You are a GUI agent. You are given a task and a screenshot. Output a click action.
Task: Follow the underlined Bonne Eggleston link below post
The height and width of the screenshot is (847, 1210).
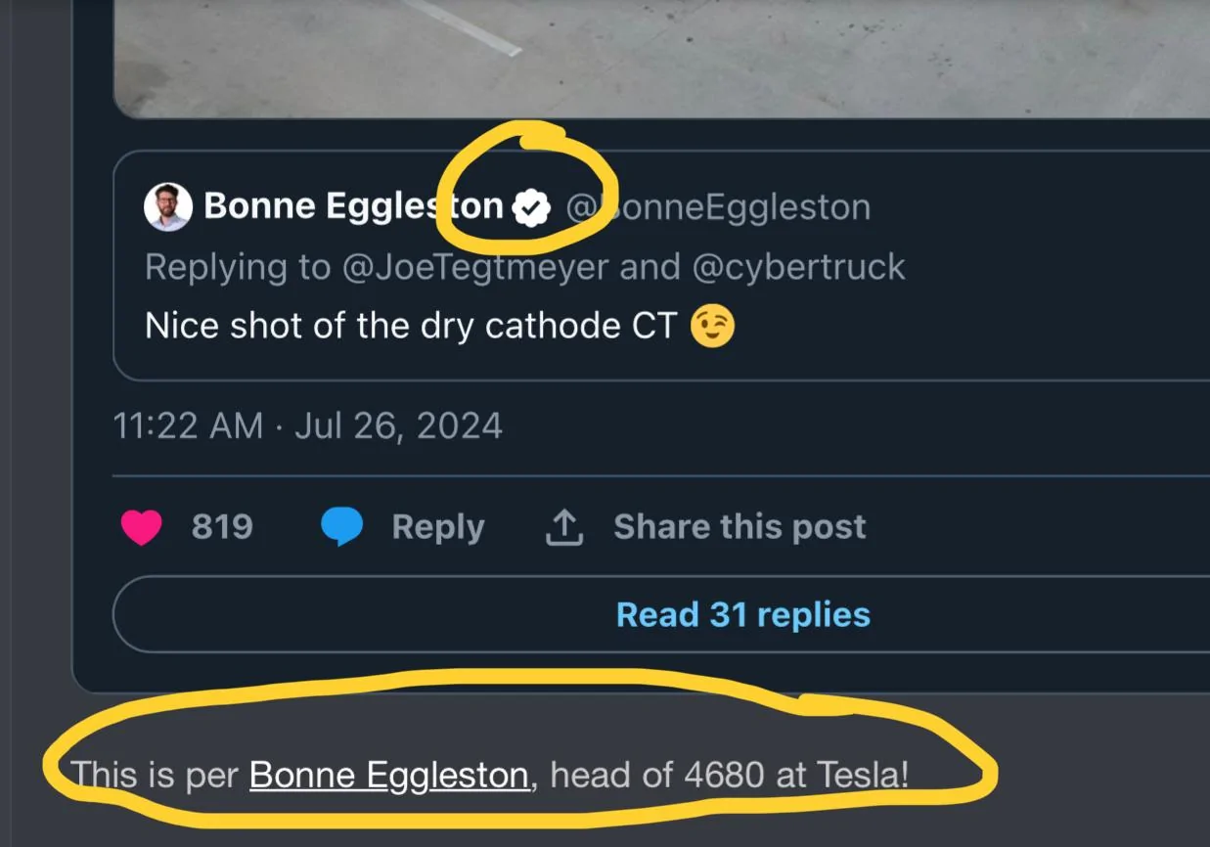[x=389, y=776]
